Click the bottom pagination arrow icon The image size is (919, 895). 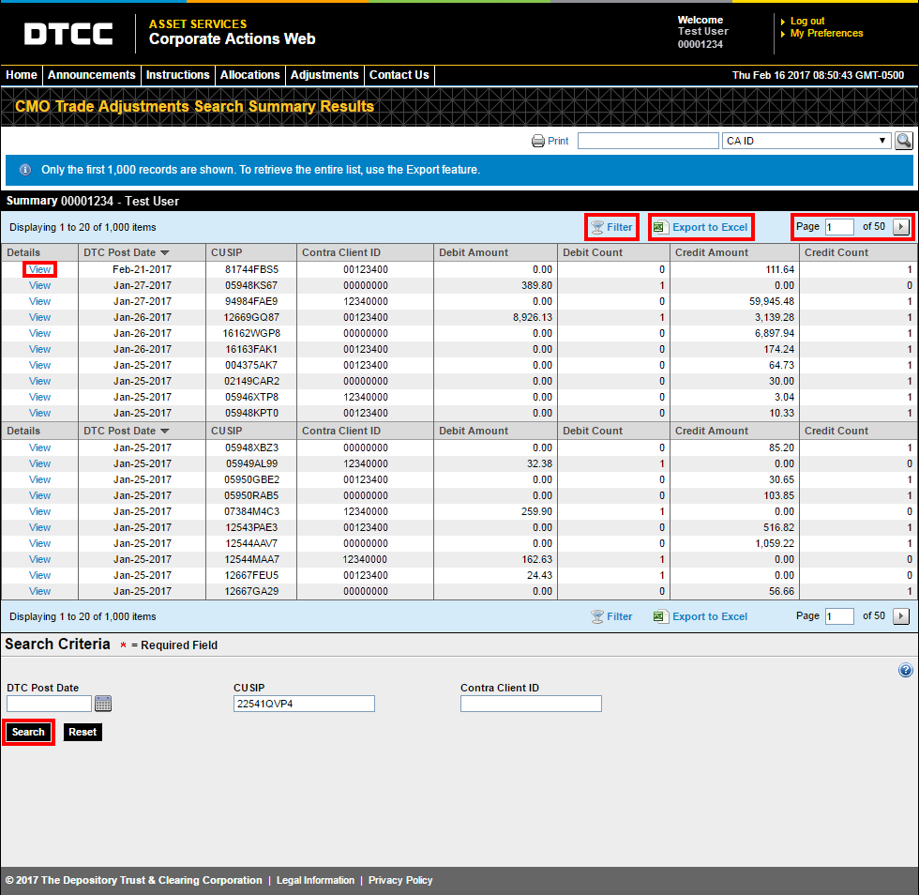(x=902, y=615)
